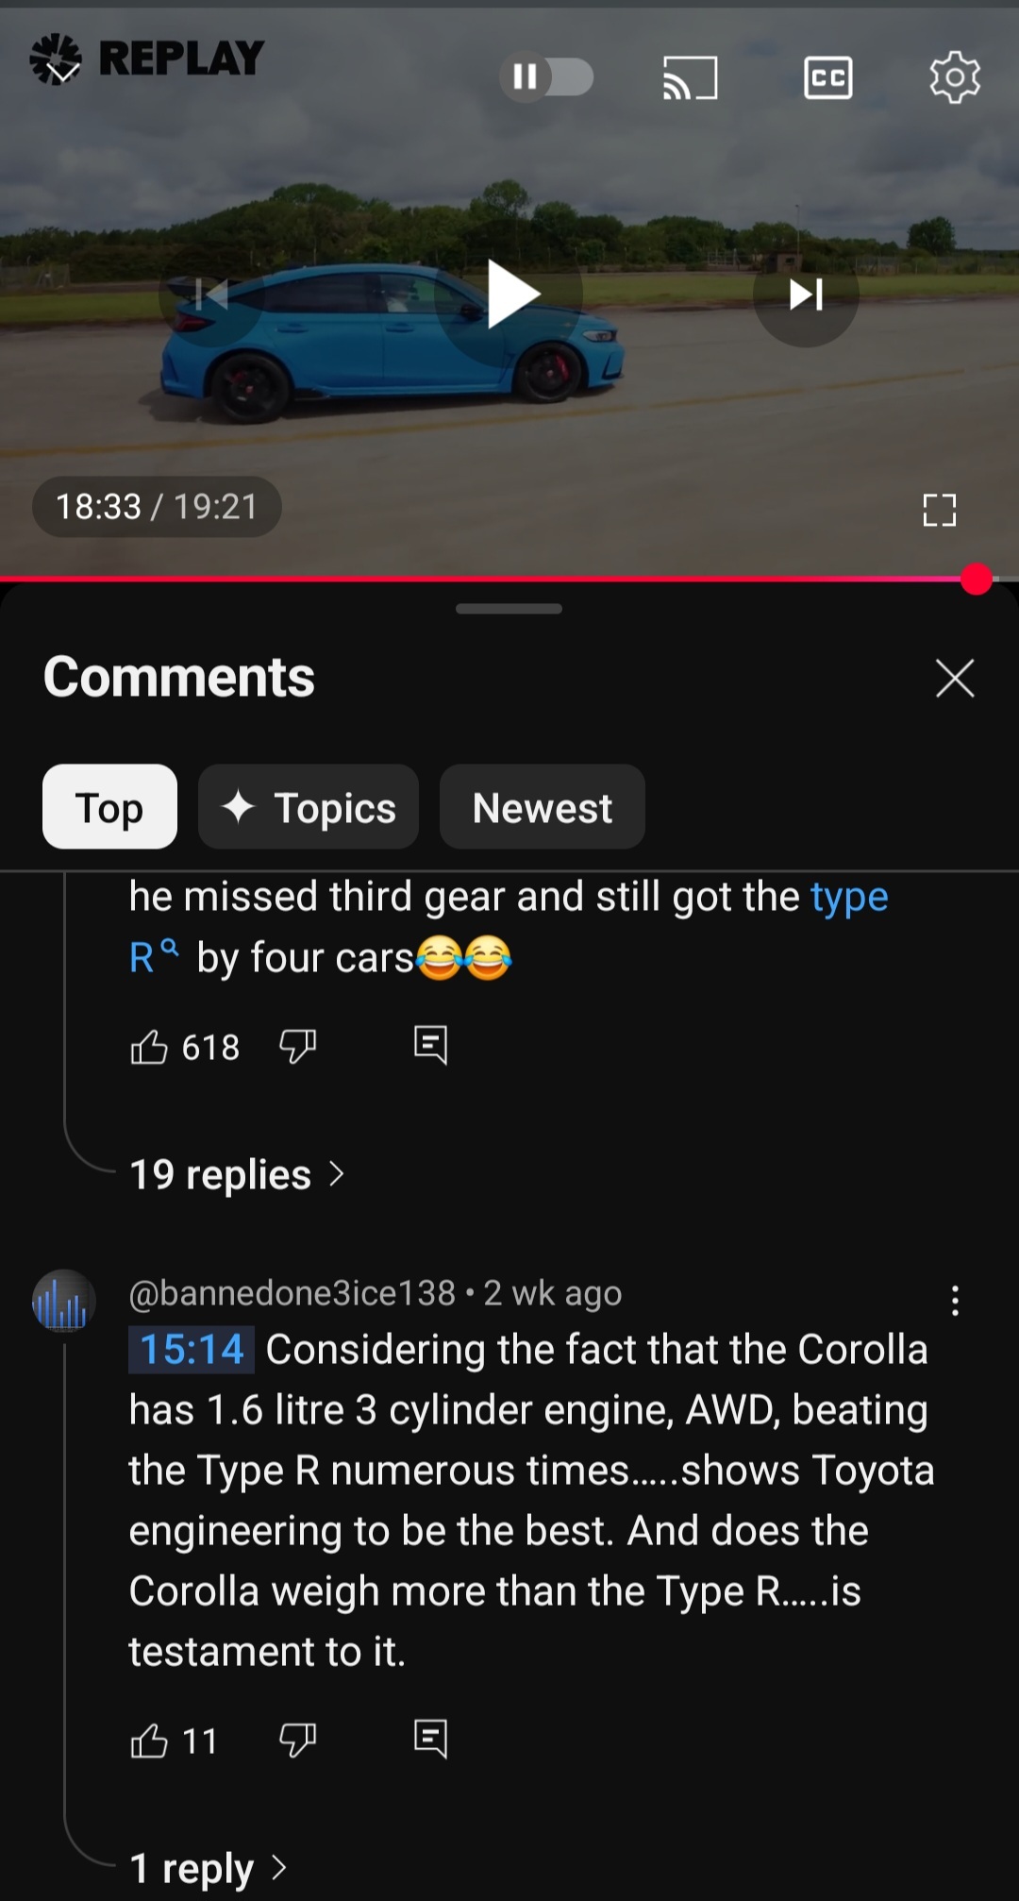Turn on closed captions
The image size is (1019, 1901).
827,77
